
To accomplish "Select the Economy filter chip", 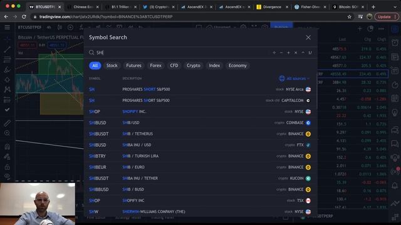I will [237, 66].
